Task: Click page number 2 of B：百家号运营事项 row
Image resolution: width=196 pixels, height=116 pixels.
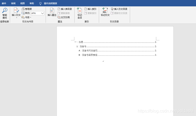Action: click(x=155, y=55)
